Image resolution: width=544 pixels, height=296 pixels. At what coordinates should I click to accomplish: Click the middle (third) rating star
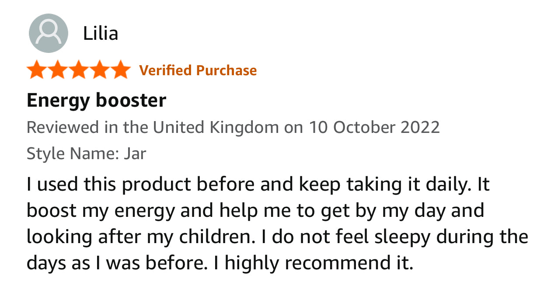(79, 71)
